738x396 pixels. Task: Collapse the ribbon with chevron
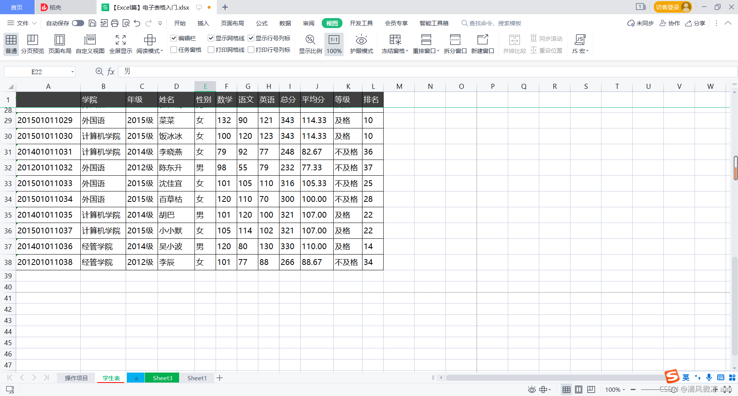pyautogui.click(x=728, y=23)
